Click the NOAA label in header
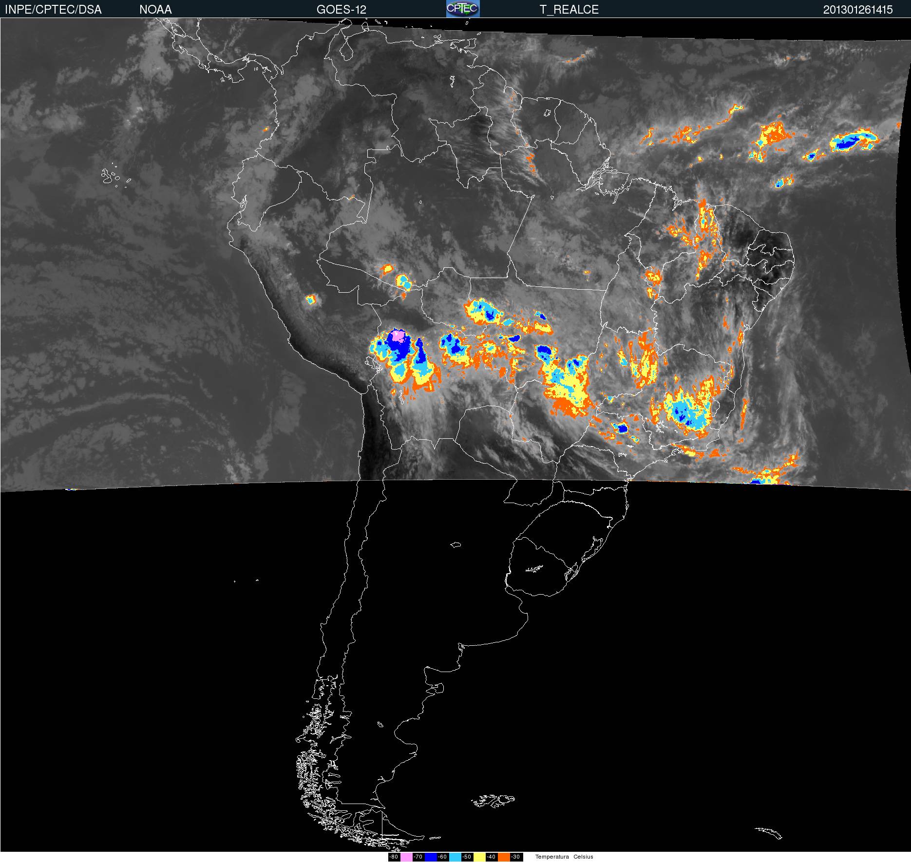Image resolution: width=911 pixels, height=862 pixels. click(155, 10)
